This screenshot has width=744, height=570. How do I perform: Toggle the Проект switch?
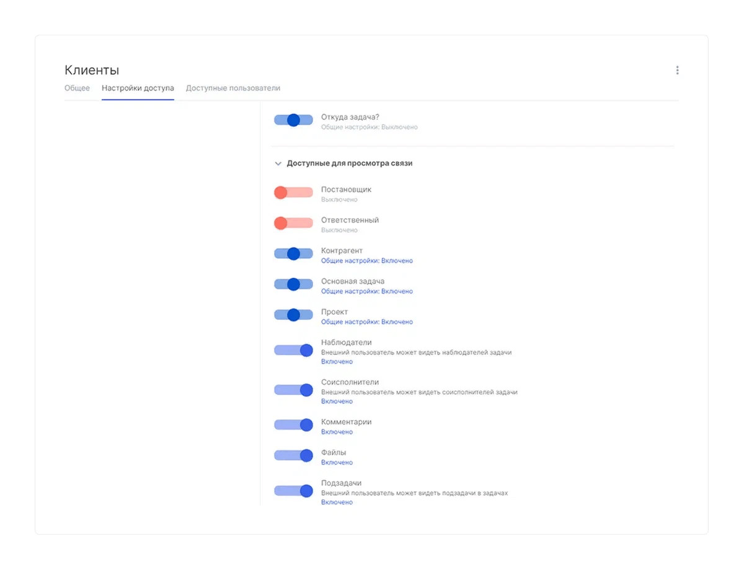(x=293, y=315)
